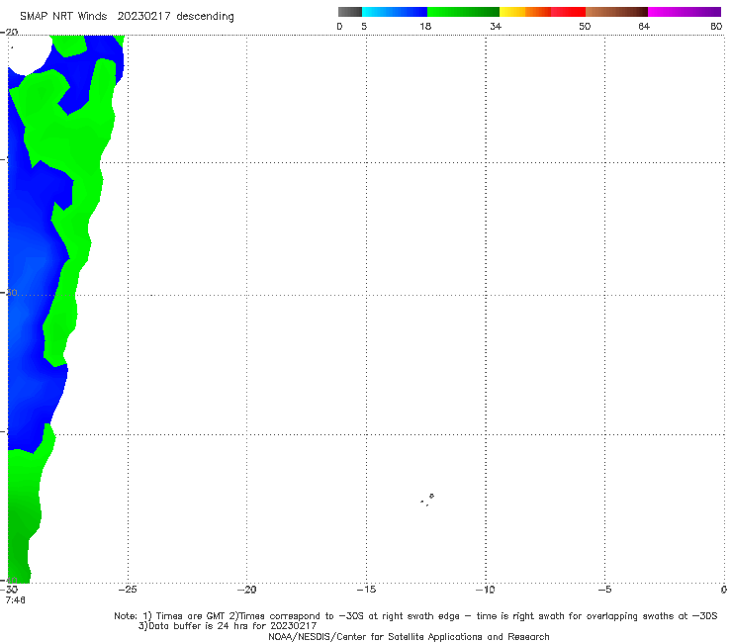The image size is (732, 643).
Task: Click the NOAA/NESDIS credit line
Action: click(x=409, y=637)
